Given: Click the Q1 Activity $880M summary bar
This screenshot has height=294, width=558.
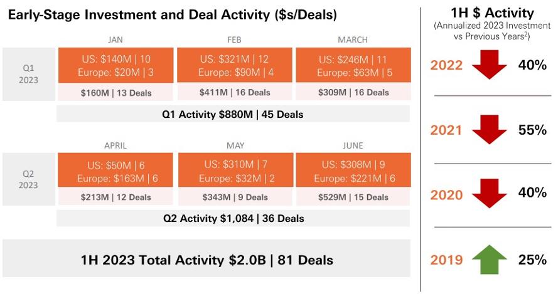Looking at the screenshot, I should pos(233,114).
